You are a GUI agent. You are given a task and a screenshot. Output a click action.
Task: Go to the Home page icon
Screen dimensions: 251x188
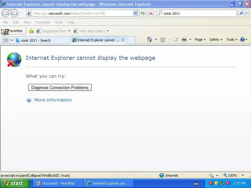tap(150, 39)
